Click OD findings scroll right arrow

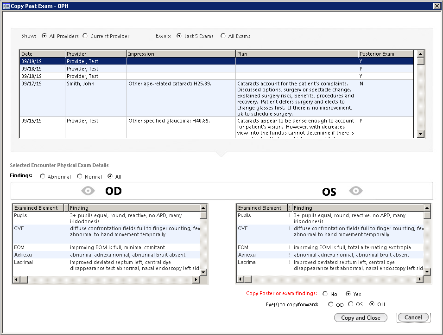click(196, 279)
